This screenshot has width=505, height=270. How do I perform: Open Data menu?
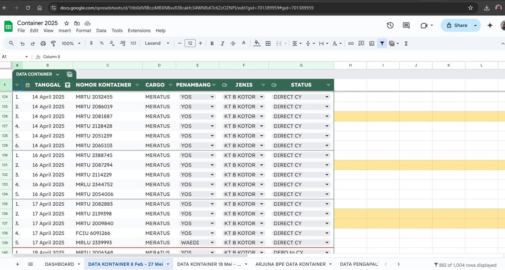click(101, 31)
